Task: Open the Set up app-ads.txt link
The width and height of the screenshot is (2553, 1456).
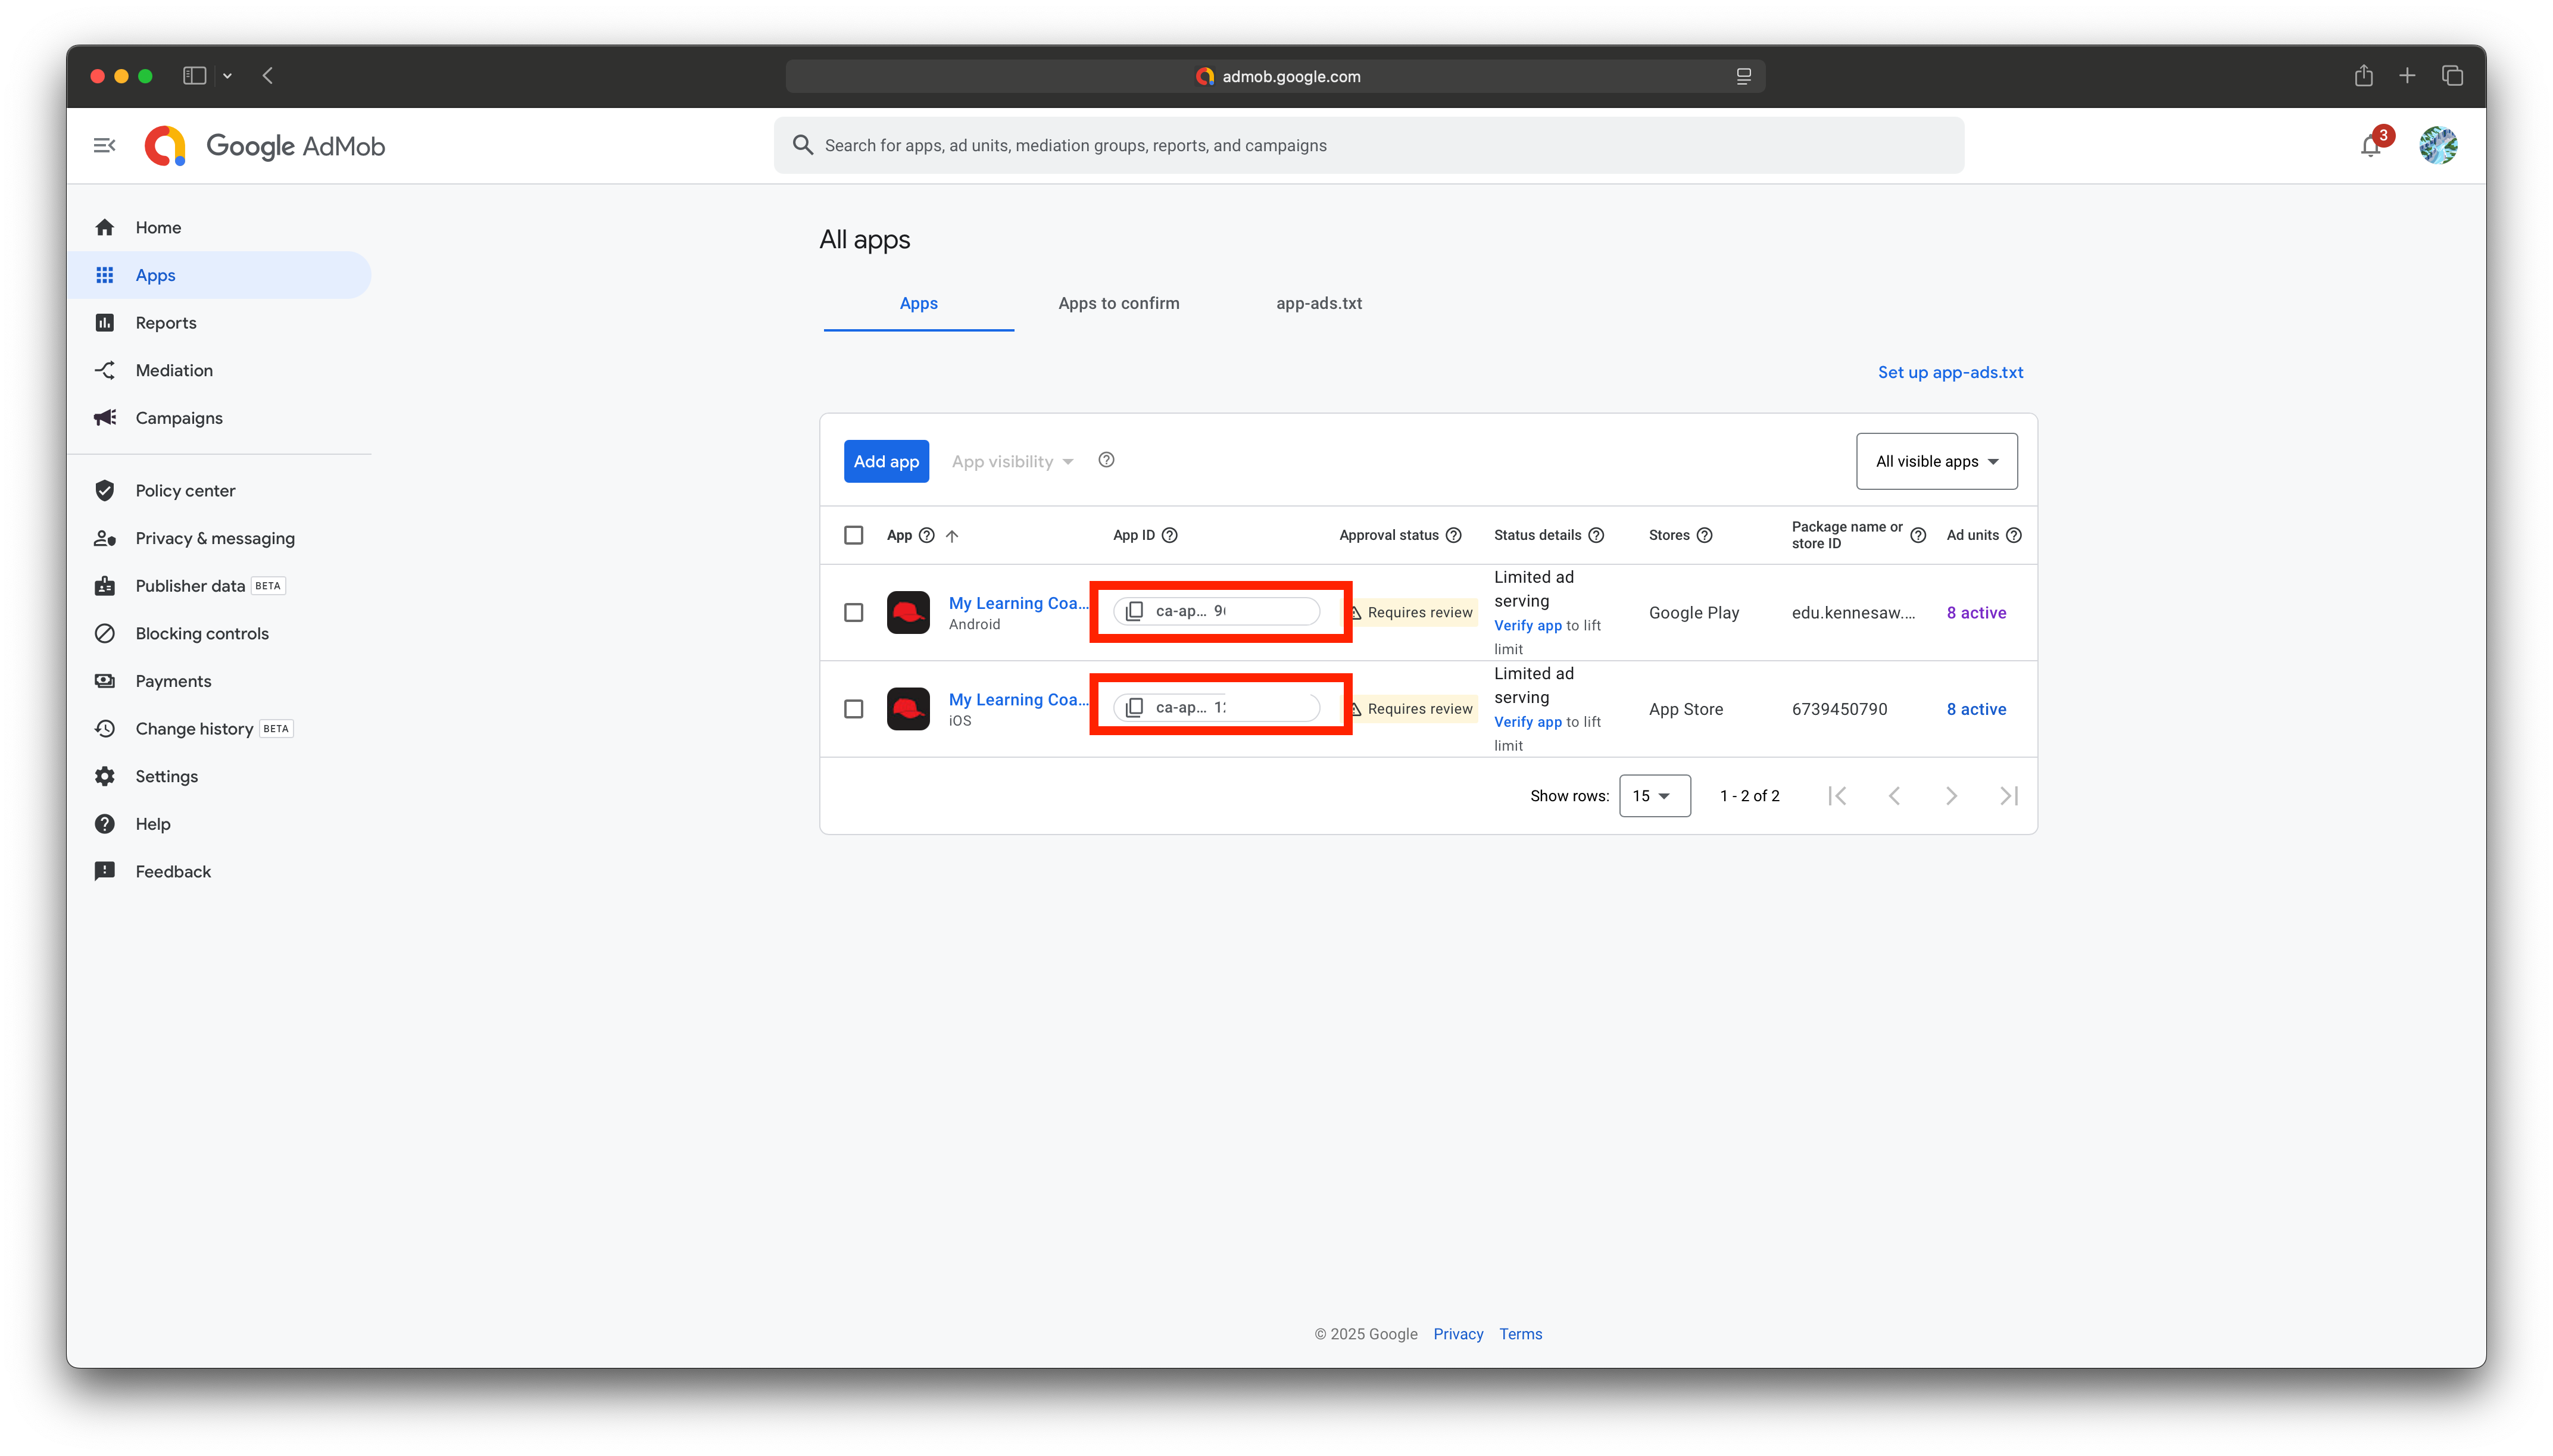Action: coord(1950,372)
